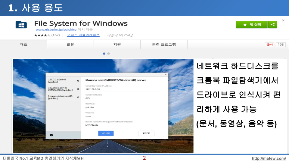Open the 오피스 애플리케이션 category link
The image size is (289, 162).
[83, 35]
